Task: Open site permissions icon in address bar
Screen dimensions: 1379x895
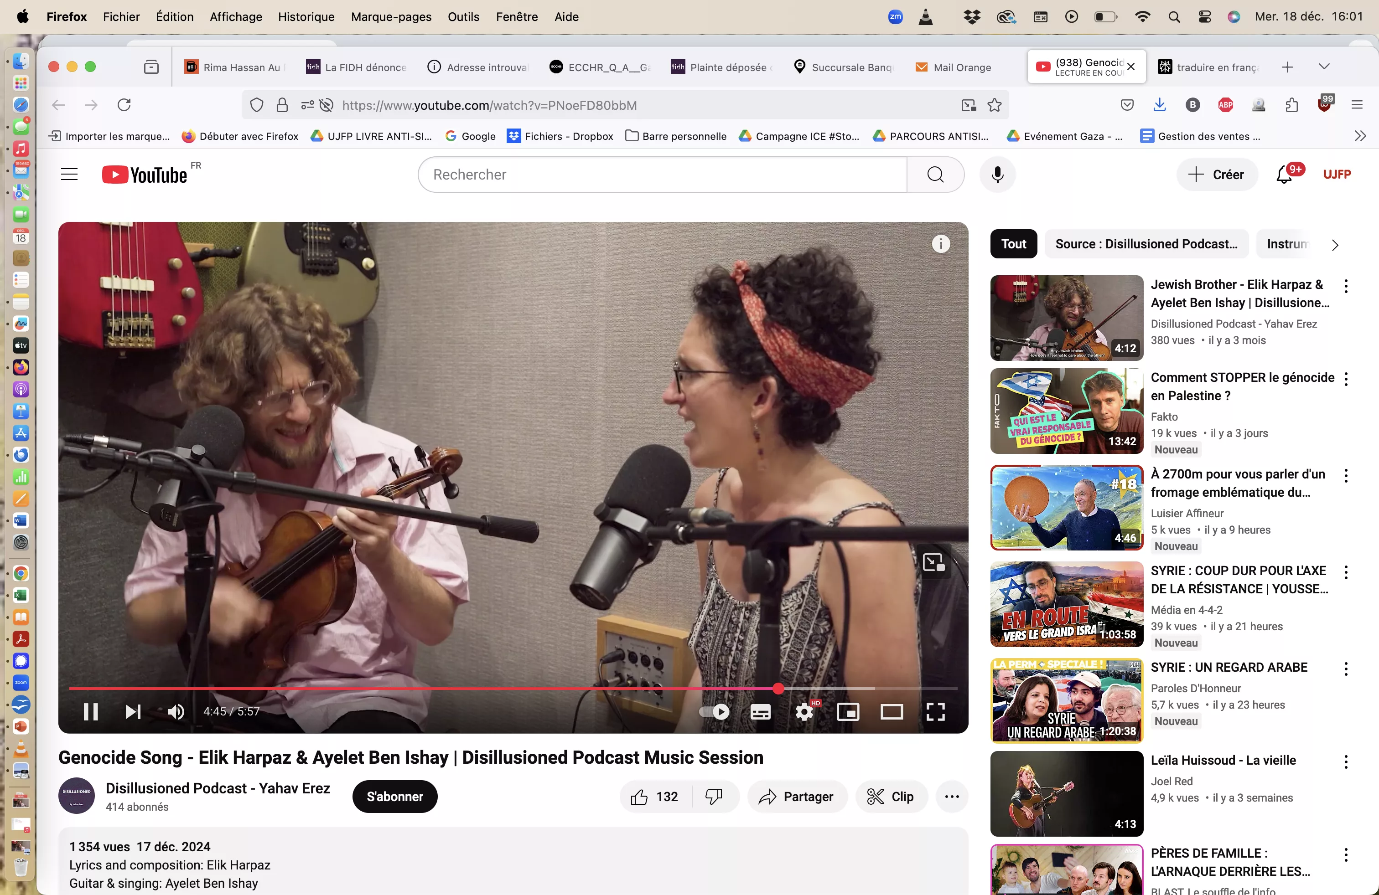Action: 307,105
